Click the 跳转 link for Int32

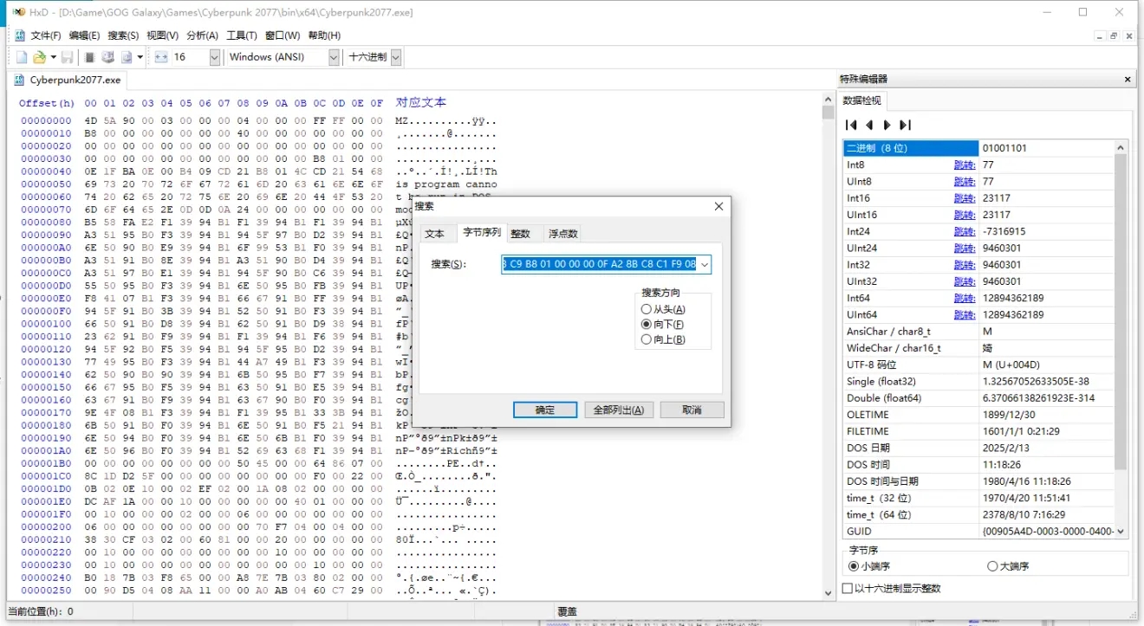coord(964,265)
